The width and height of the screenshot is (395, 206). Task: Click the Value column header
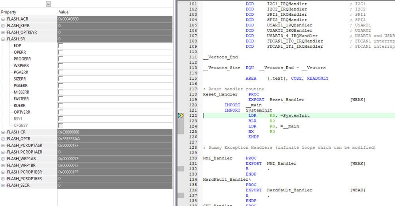tap(115, 12)
